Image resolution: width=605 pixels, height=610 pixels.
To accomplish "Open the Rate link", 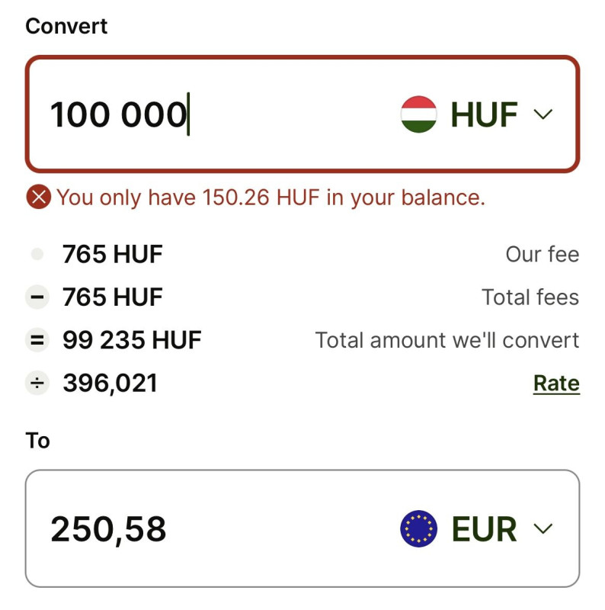I will point(555,383).
